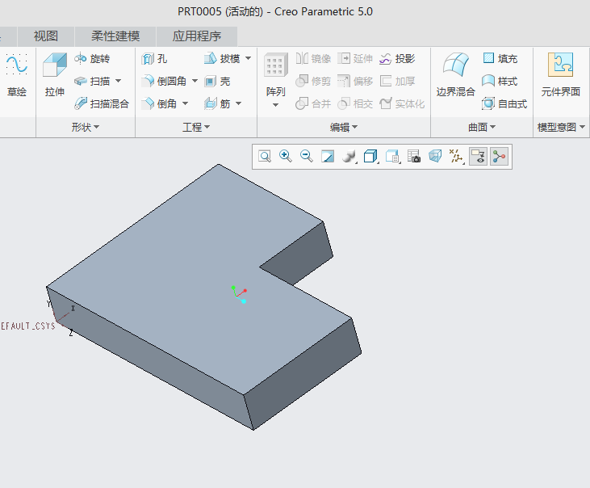Click the Refit zoom icon in view toolbar

[x=265, y=157]
